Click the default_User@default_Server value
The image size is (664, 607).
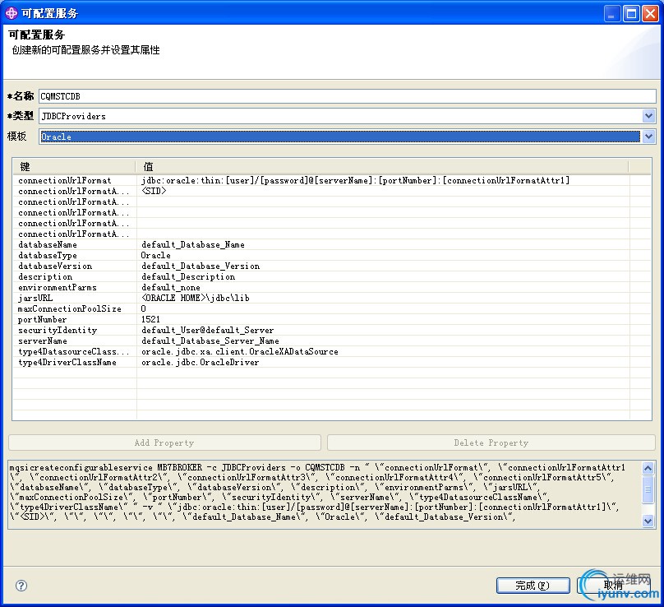[207, 330]
